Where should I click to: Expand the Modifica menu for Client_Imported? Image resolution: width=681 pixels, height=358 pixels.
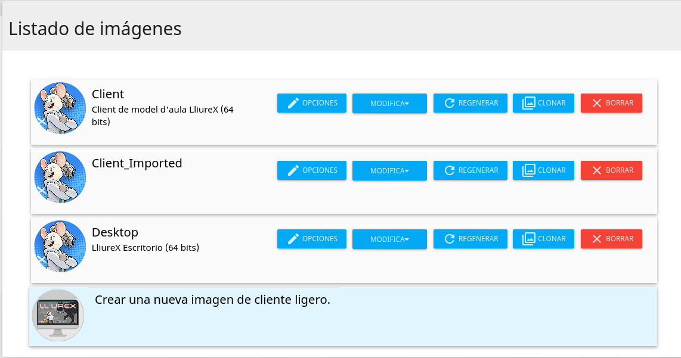click(389, 171)
